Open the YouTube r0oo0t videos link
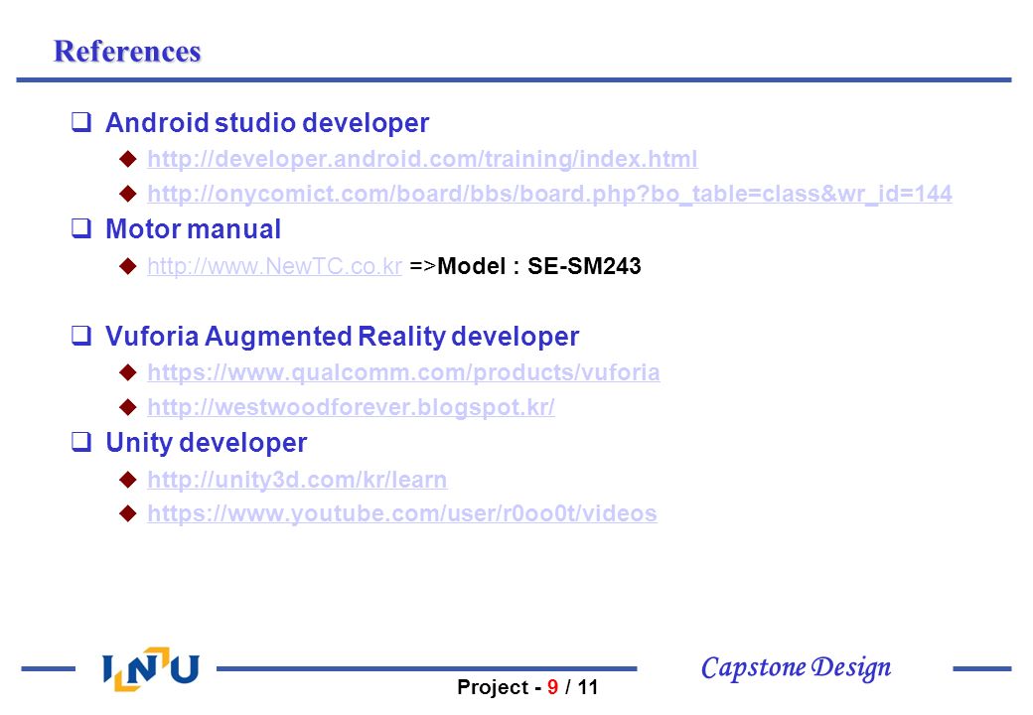Viewport: 1033px width, 715px height. click(402, 513)
